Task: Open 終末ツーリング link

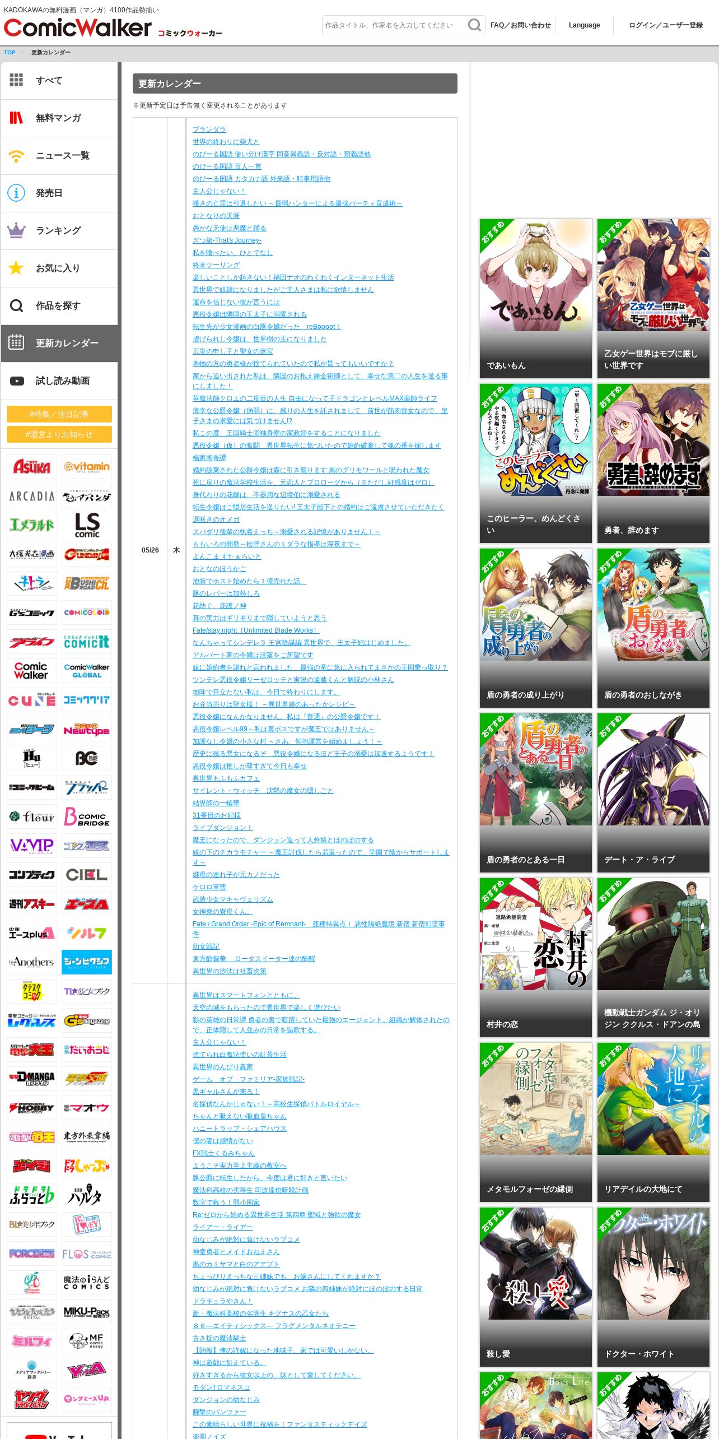Action: point(216,265)
